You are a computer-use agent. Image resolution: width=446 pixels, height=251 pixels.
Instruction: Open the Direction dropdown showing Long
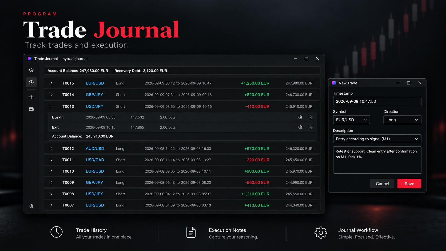coord(402,120)
